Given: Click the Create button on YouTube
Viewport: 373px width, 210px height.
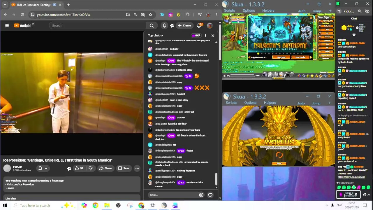Looking at the screenshot, I should 184,26.
